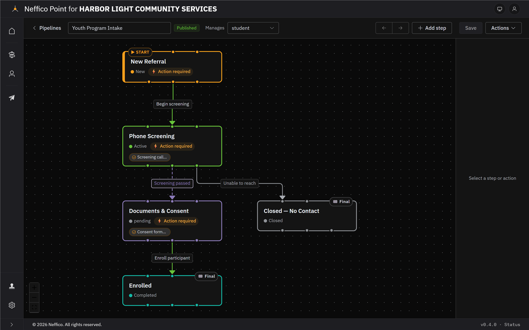Select the Closed — No Contact step title
This screenshot has height=330, width=529.
[291, 211]
